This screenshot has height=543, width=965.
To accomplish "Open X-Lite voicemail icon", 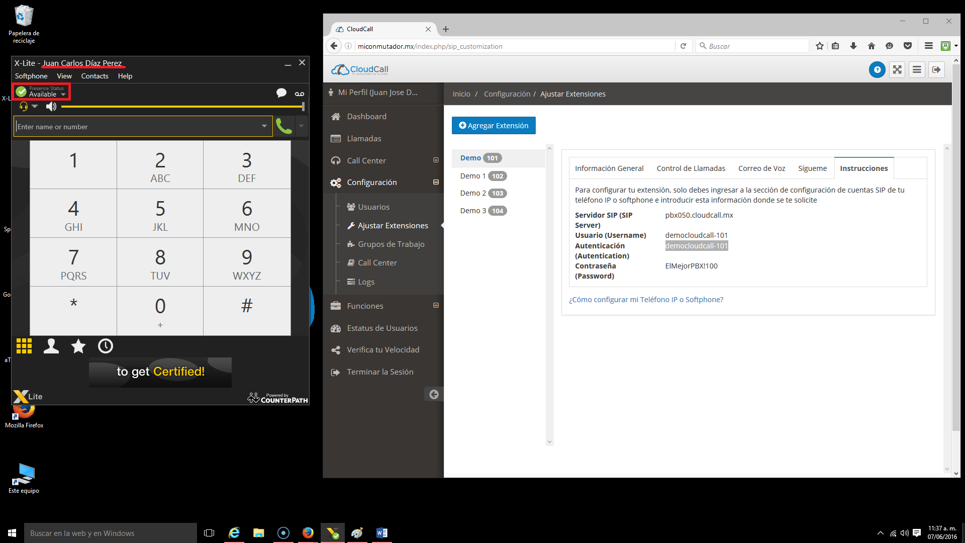I will 300,94.
